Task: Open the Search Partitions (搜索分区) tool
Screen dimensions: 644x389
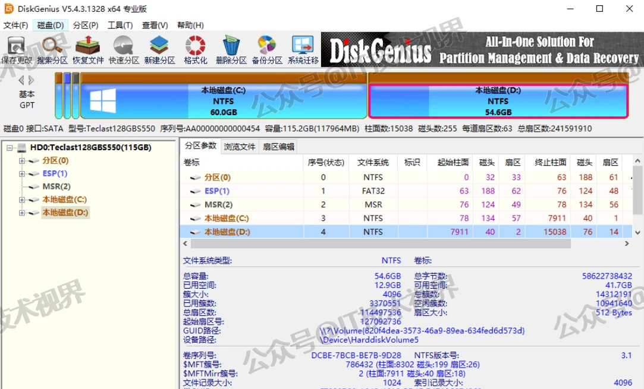Action: click(x=52, y=50)
